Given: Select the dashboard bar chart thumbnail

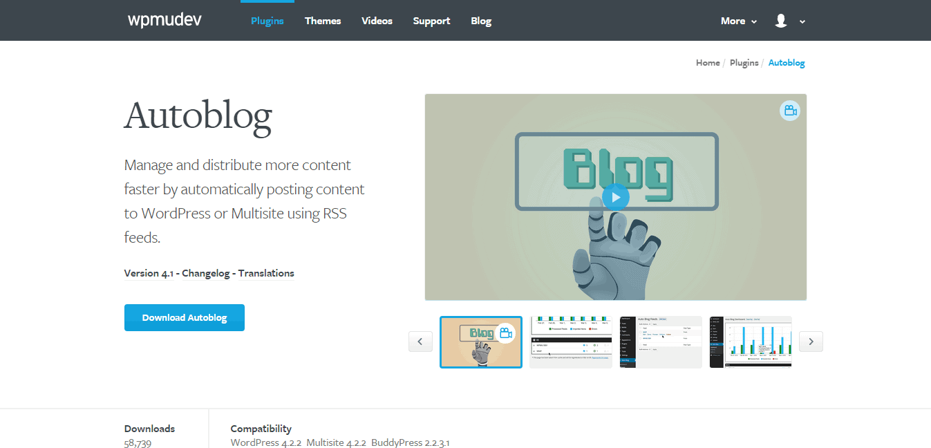Looking at the screenshot, I should click(750, 342).
